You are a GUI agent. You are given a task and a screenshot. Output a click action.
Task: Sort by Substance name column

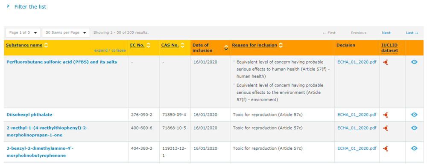46,45
